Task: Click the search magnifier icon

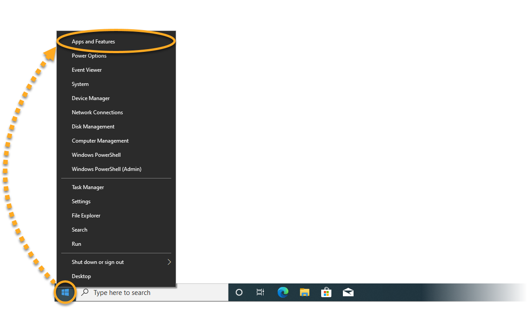Action: point(85,292)
